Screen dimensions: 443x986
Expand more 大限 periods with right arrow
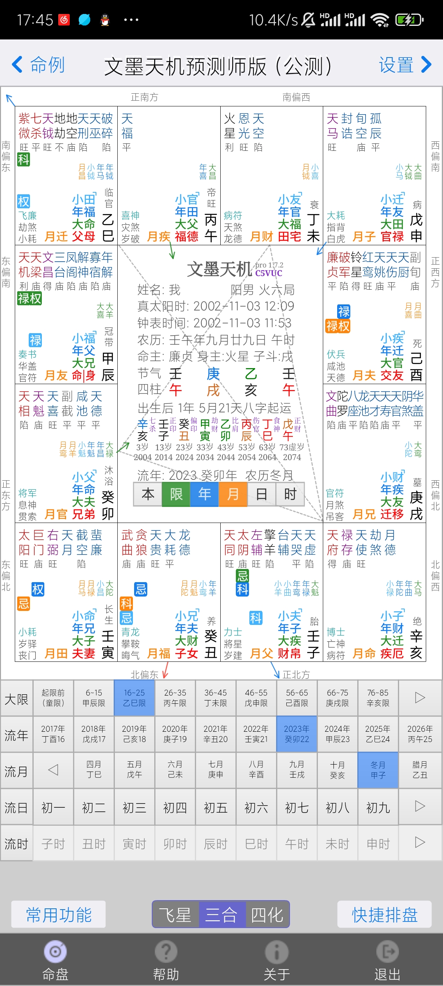coord(420,698)
